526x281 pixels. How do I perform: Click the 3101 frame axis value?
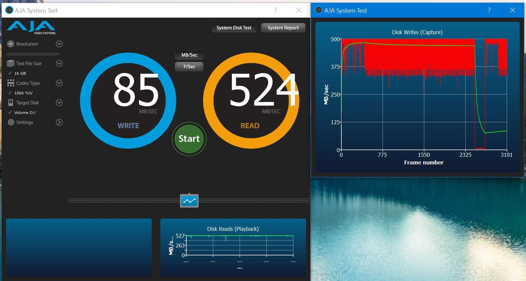click(x=506, y=155)
